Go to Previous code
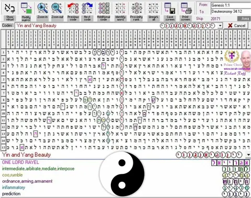 (x=73, y=8)
